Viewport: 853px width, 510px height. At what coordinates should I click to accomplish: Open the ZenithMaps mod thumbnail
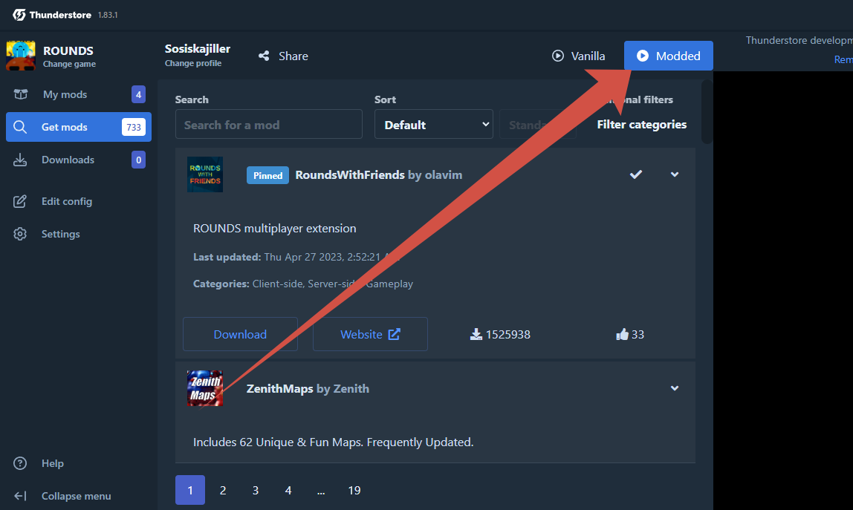coord(205,388)
